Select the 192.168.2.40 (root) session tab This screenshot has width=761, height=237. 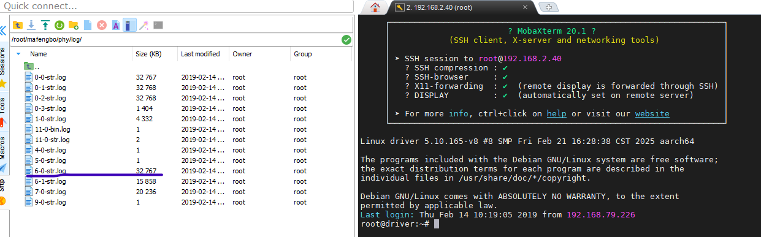(x=457, y=7)
